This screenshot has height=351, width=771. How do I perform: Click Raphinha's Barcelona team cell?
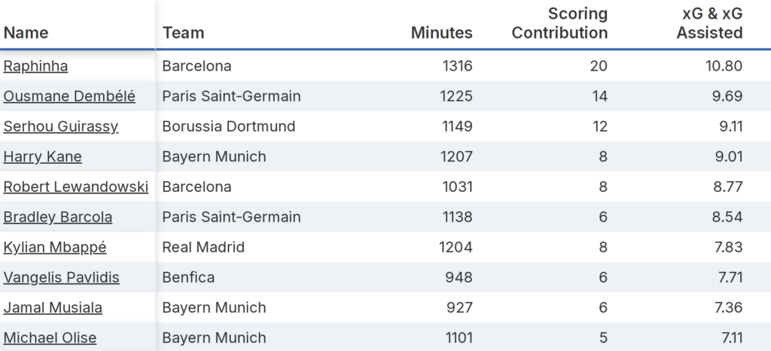[197, 66]
